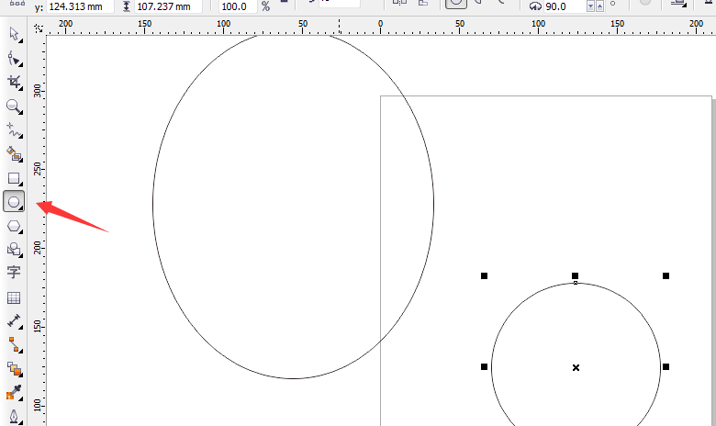Click the ruler origin corner icon
The image size is (716, 426).
[x=39, y=28]
